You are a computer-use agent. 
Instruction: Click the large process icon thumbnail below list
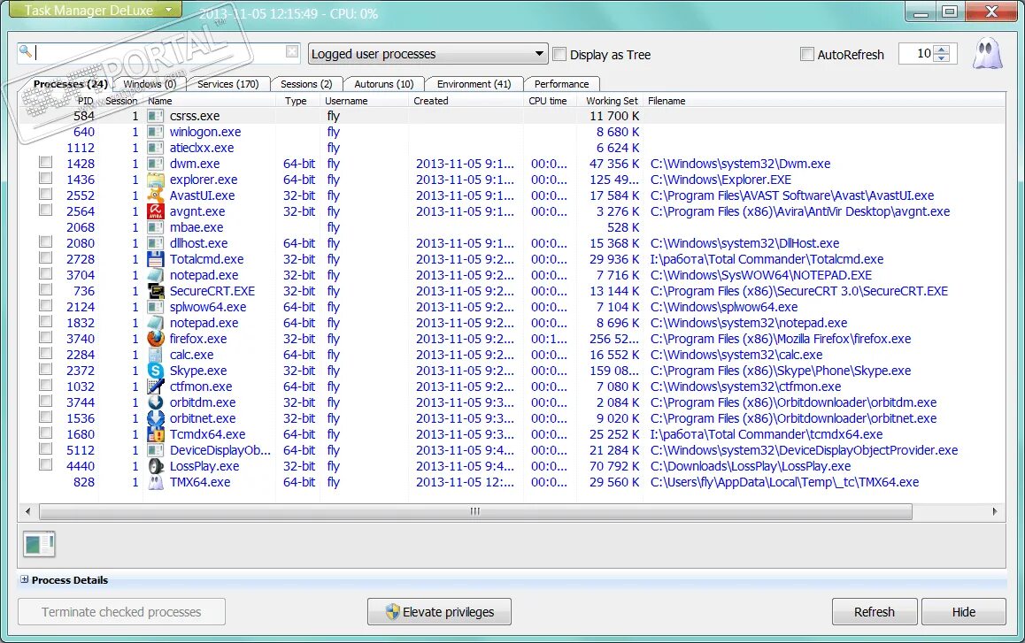pos(39,544)
